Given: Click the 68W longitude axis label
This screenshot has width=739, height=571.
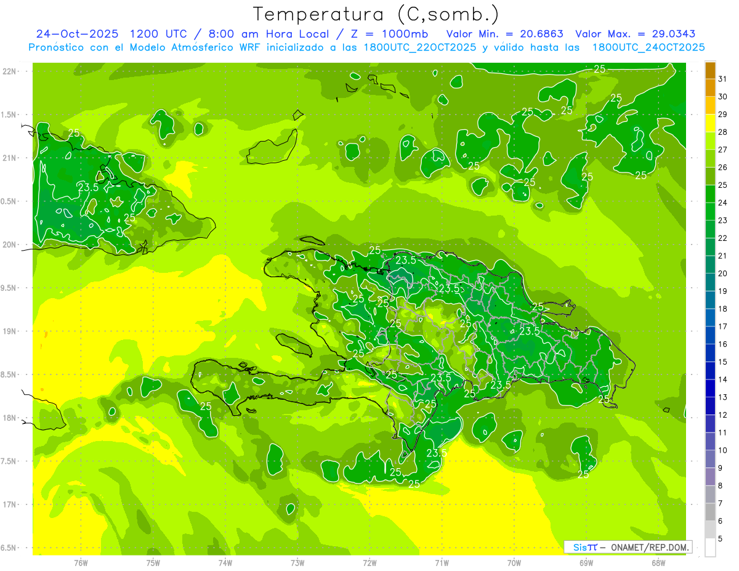Looking at the screenshot, I should click(x=658, y=562).
